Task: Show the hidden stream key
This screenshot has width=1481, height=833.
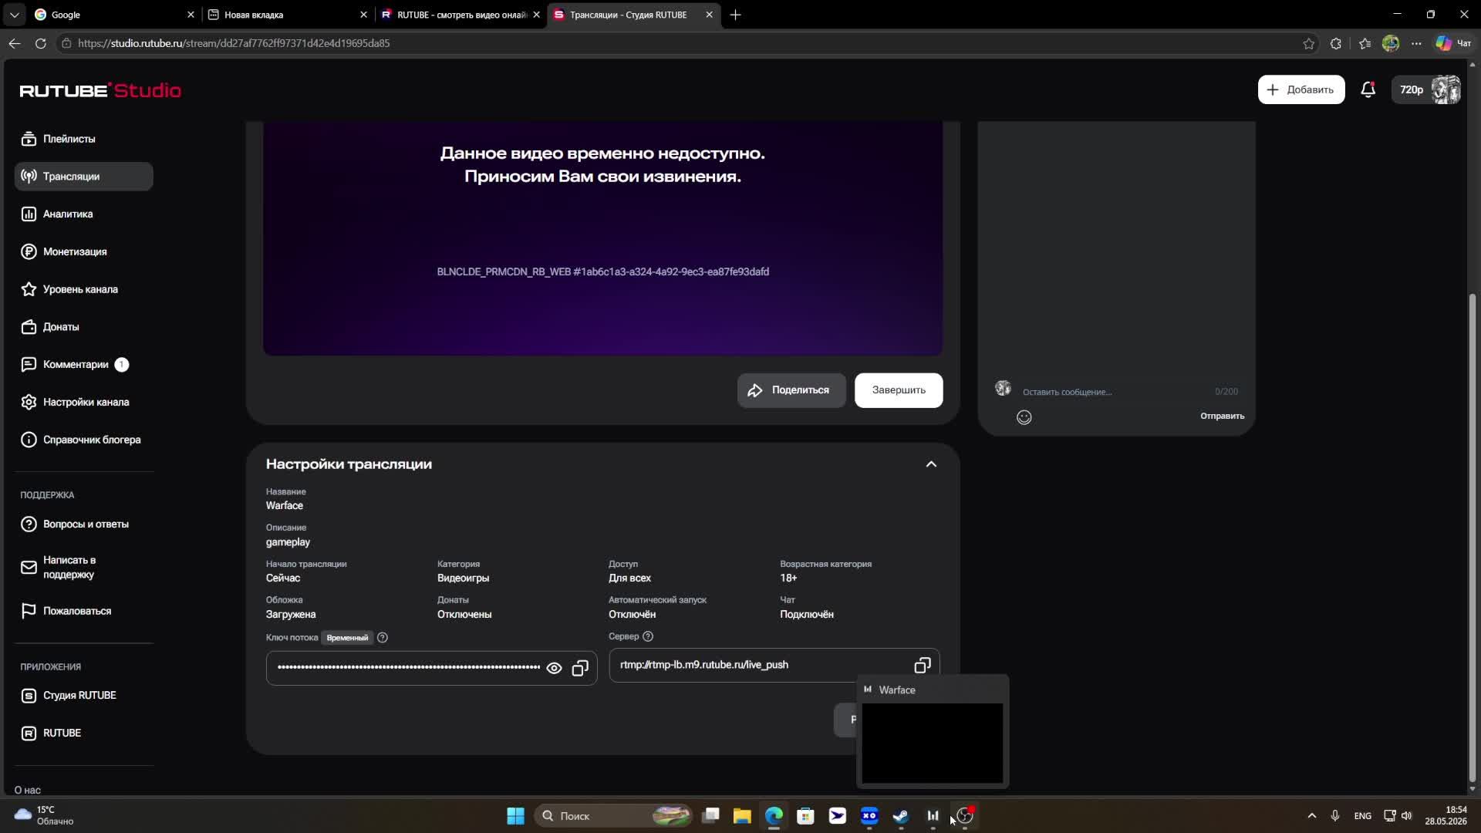Action: [x=554, y=668]
